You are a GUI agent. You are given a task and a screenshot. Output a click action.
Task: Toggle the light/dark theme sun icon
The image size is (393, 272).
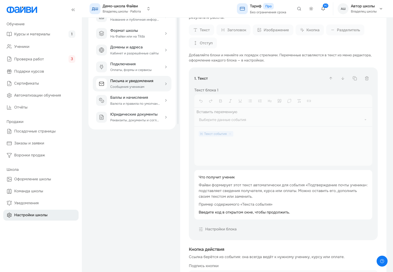tap(311, 9)
